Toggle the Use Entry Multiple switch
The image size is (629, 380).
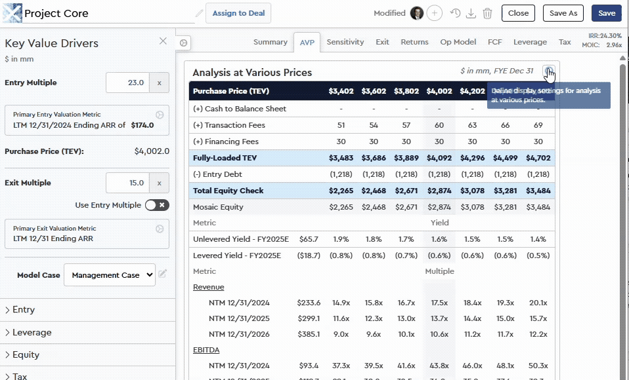[x=158, y=205]
